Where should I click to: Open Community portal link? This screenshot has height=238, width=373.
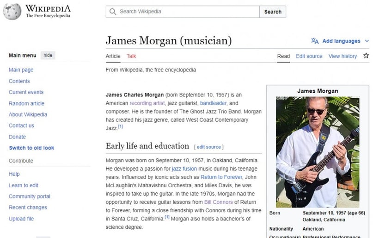tap(30, 196)
